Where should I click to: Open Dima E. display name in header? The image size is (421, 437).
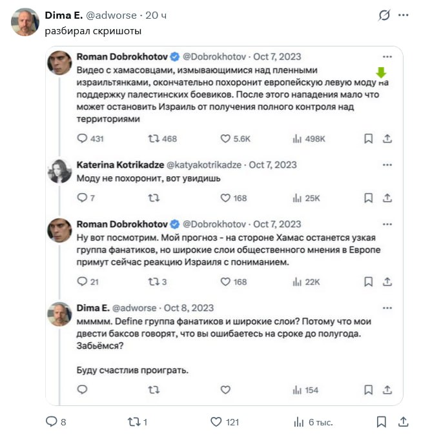click(67, 15)
